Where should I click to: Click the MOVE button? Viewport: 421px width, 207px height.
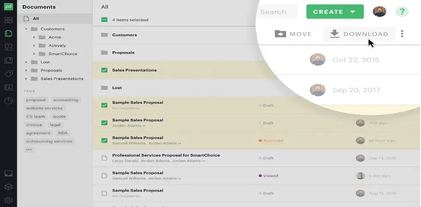(x=293, y=34)
